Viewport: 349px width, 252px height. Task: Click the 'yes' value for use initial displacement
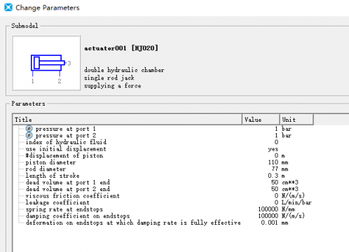[x=273, y=149]
